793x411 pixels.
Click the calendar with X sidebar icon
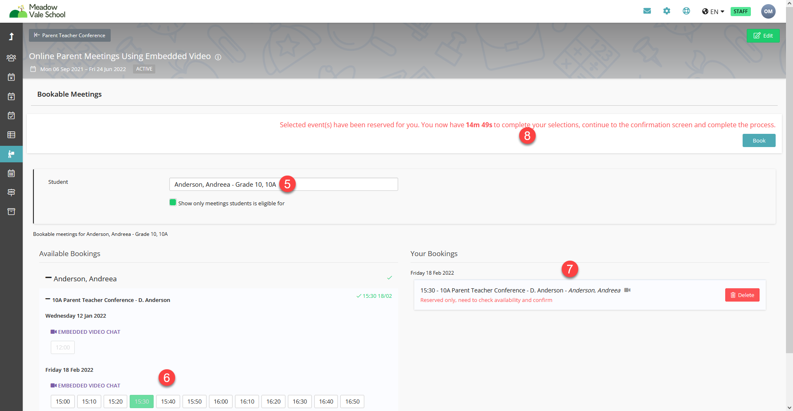coord(11,77)
